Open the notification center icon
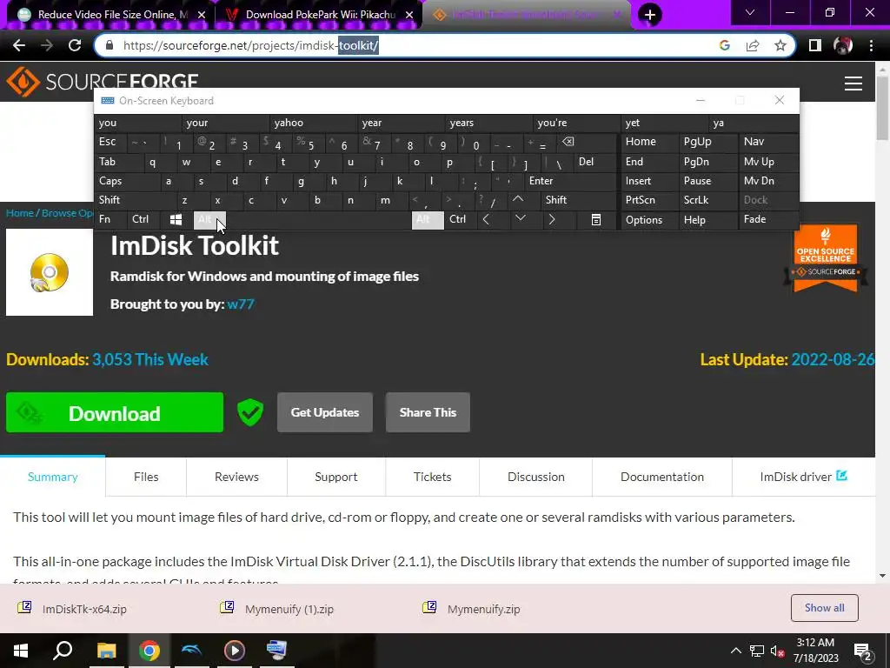Screen dimensions: 890x668 click(x=863, y=652)
